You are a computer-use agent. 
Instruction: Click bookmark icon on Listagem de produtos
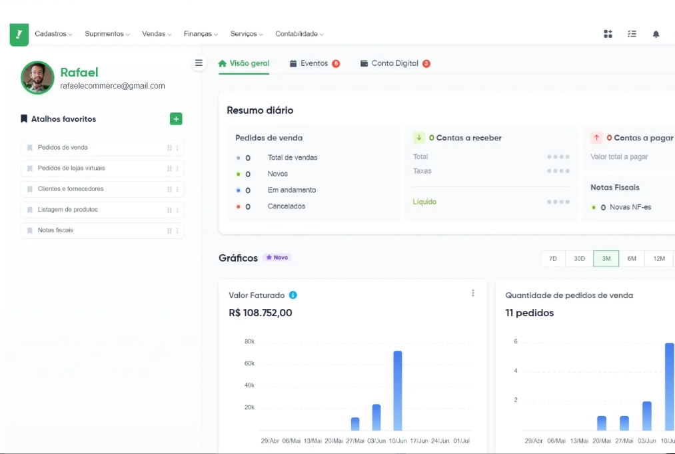coord(30,210)
